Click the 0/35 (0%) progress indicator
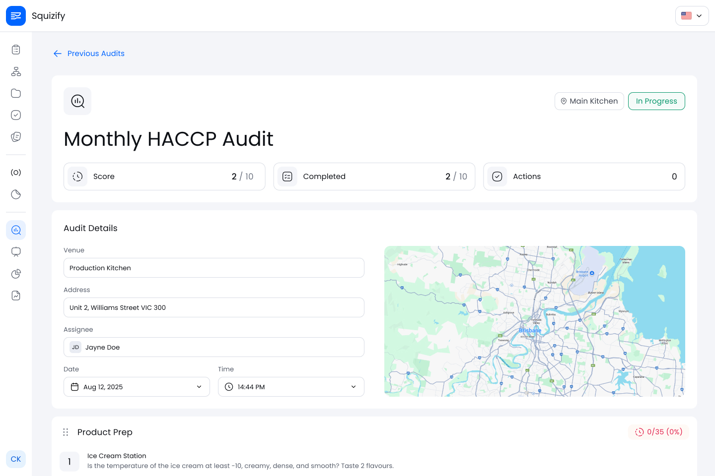Screen dimensions: 715x476 pos(658,432)
